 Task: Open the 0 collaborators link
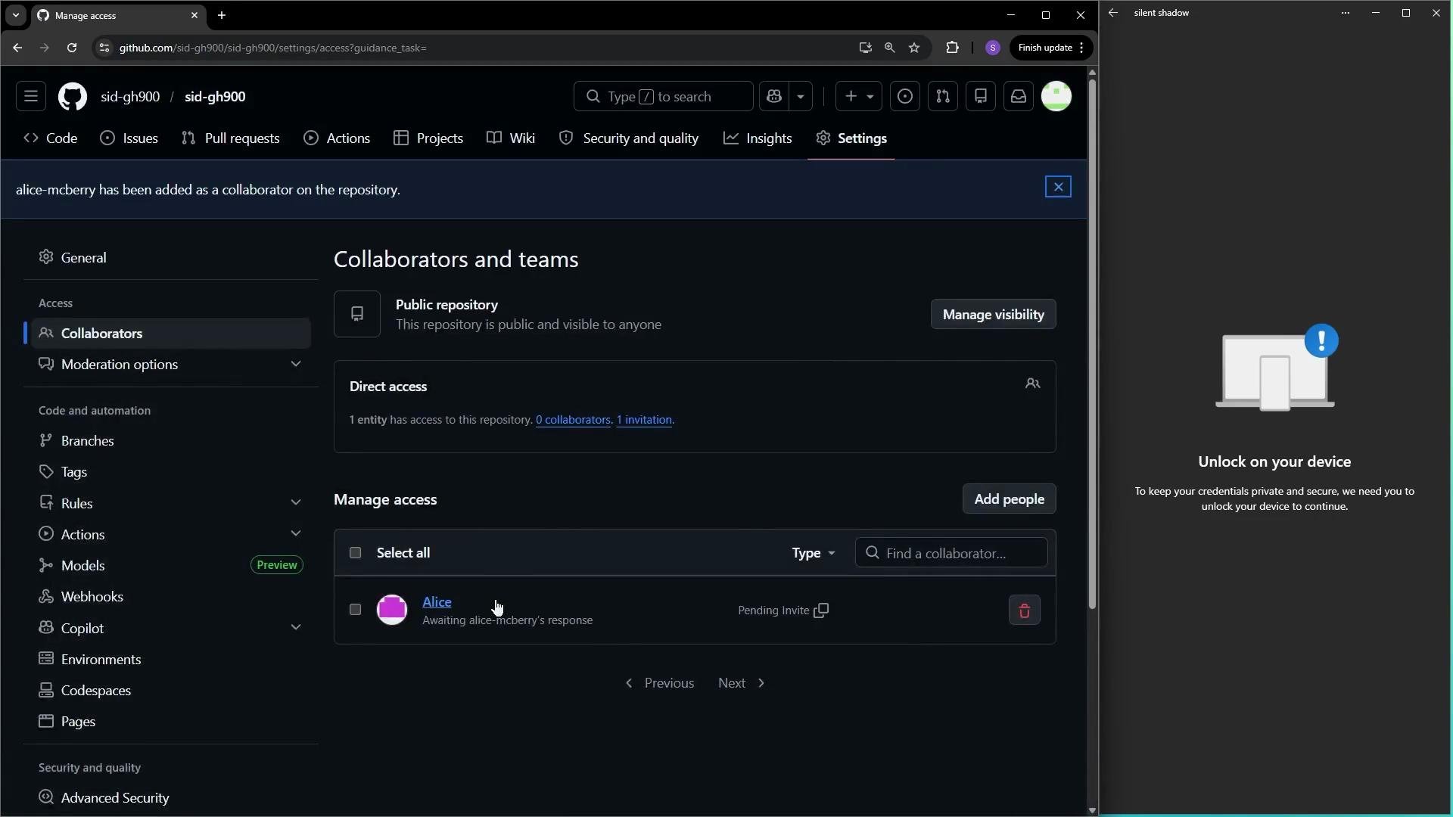(x=573, y=420)
